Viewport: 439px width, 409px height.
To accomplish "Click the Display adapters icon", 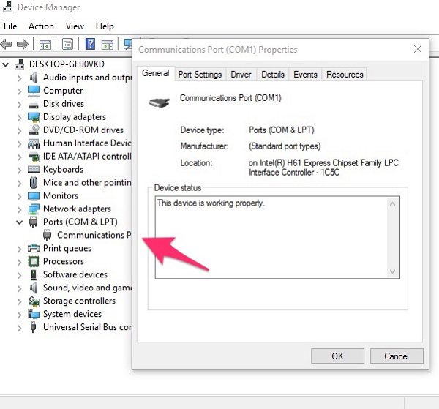I will click(x=33, y=117).
